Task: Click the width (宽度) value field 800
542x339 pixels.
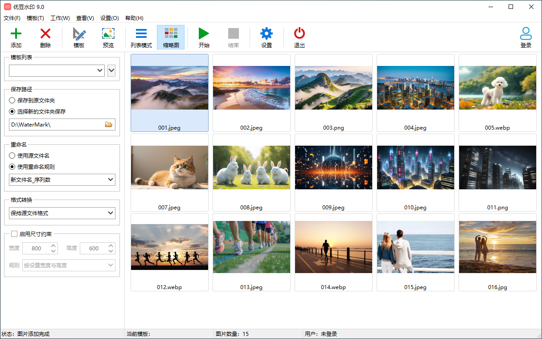Action: pyautogui.click(x=37, y=249)
